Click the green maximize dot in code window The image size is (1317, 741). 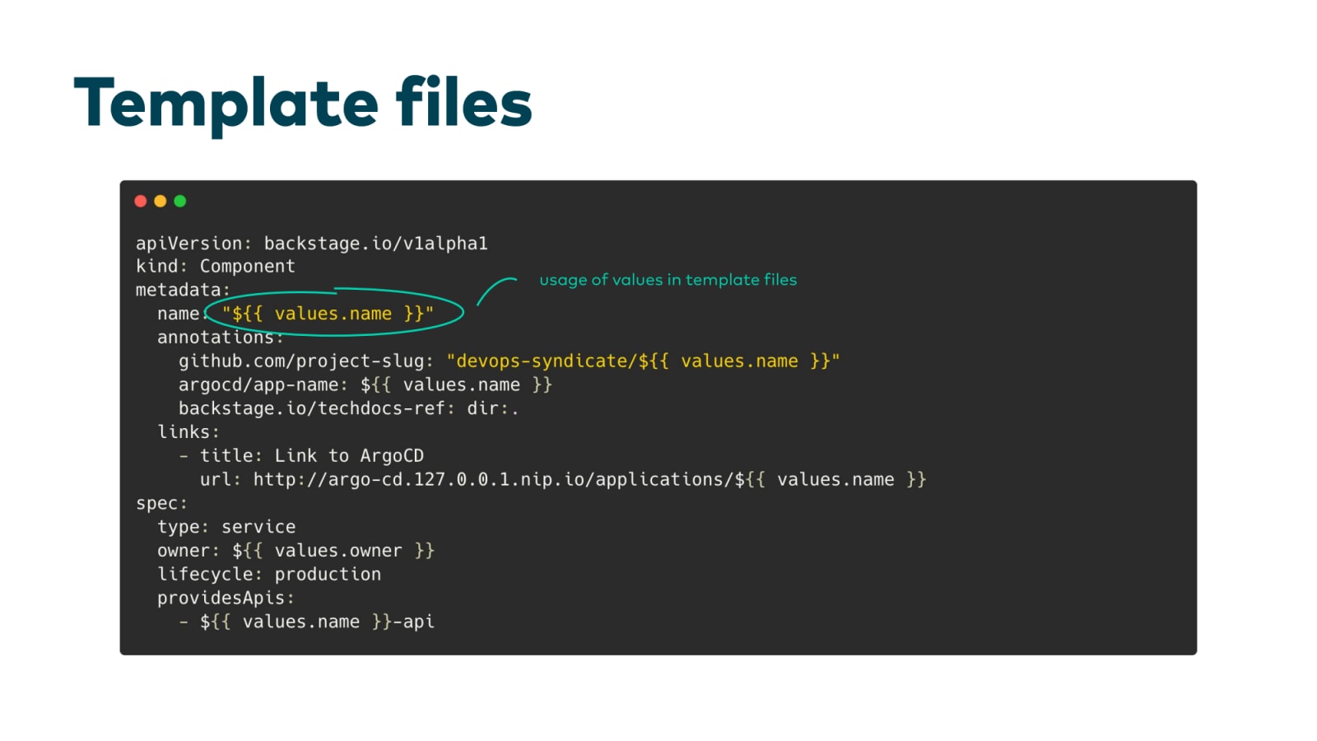pos(180,201)
